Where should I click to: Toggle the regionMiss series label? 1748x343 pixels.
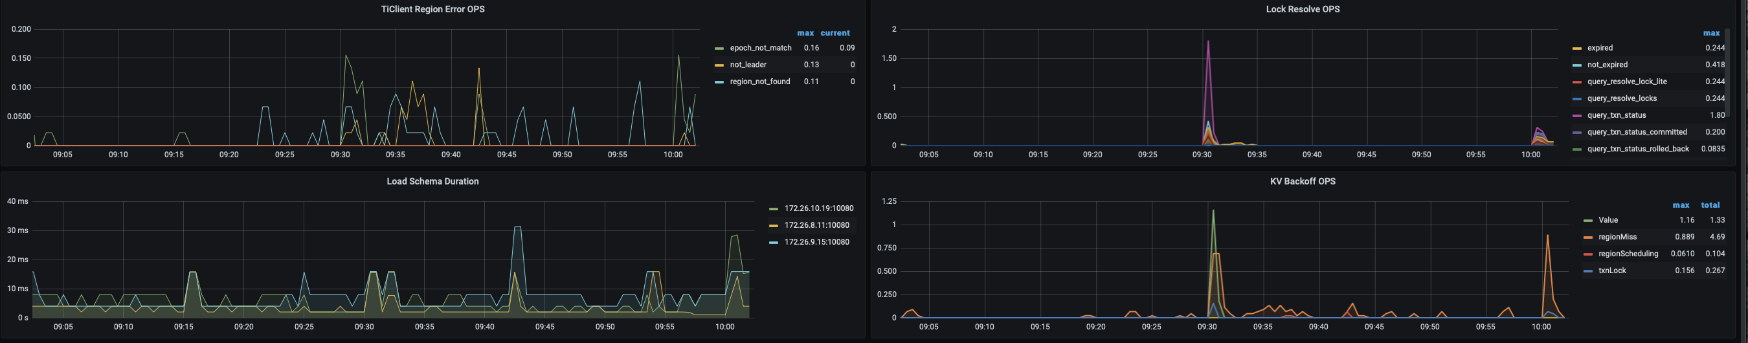pos(1618,238)
